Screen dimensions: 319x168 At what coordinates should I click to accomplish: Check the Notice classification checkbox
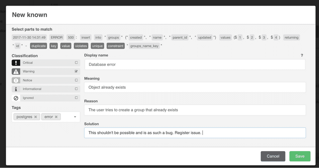[76, 80]
